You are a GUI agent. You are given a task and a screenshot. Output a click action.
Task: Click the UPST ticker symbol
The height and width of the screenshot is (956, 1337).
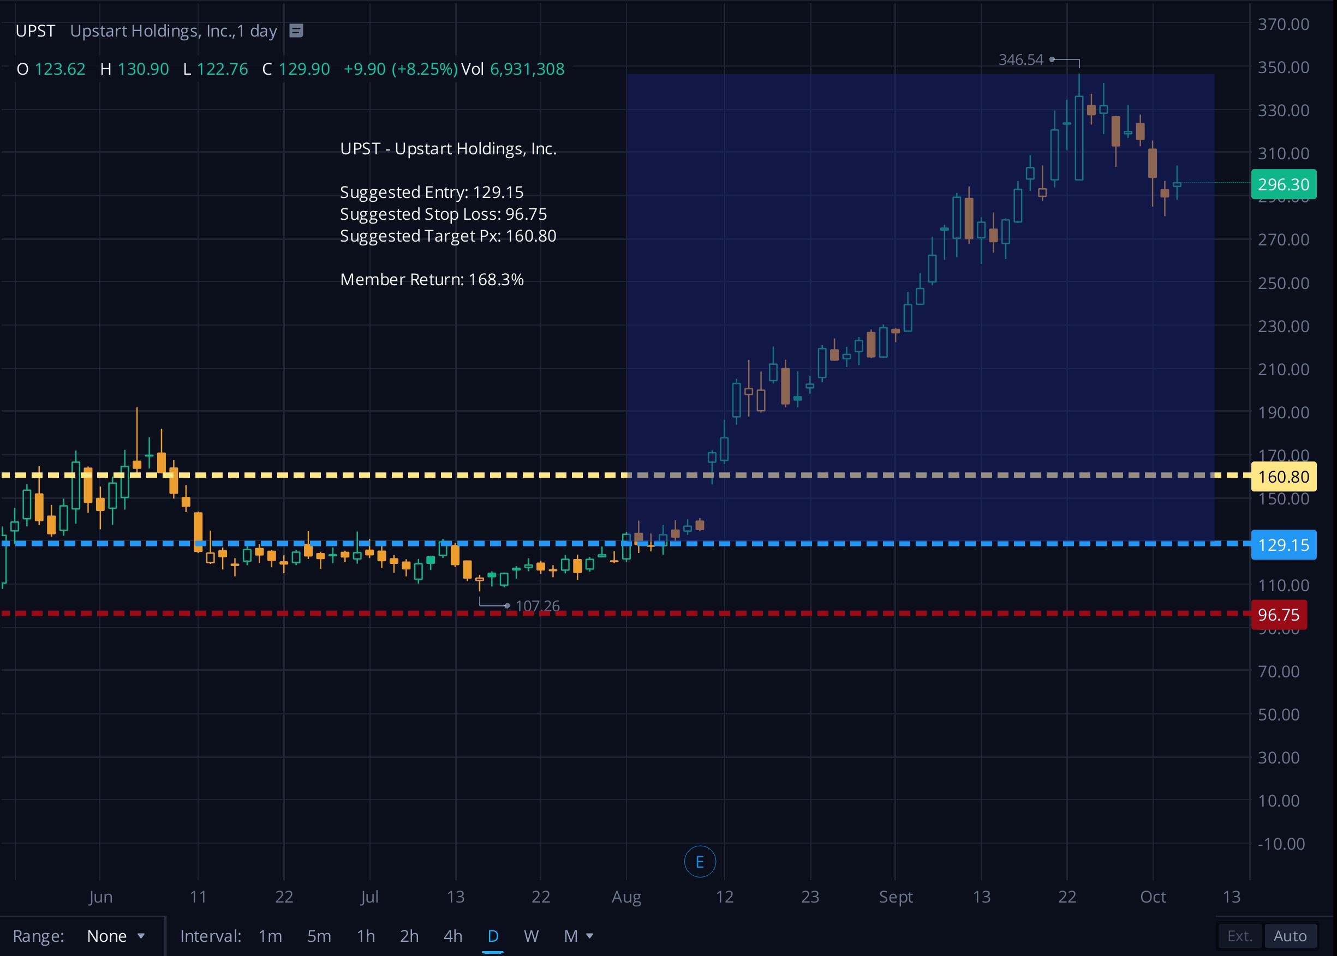(x=35, y=31)
